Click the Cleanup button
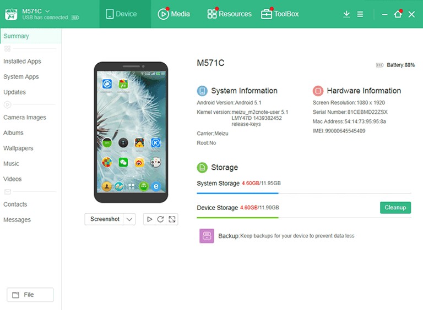Screen dimensions: 423x310 [x=395, y=207]
